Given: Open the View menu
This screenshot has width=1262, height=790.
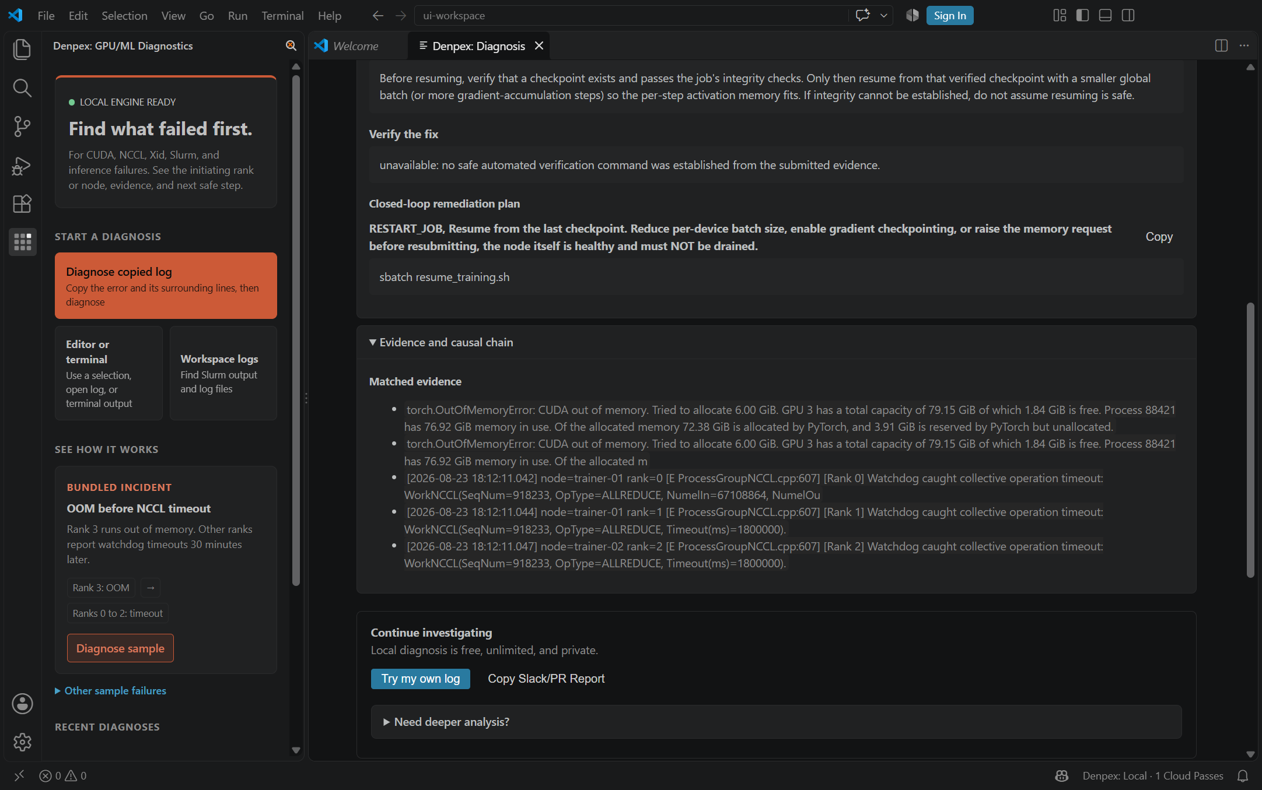Looking at the screenshot, I should pyautogui.click(x=173, y=16).
